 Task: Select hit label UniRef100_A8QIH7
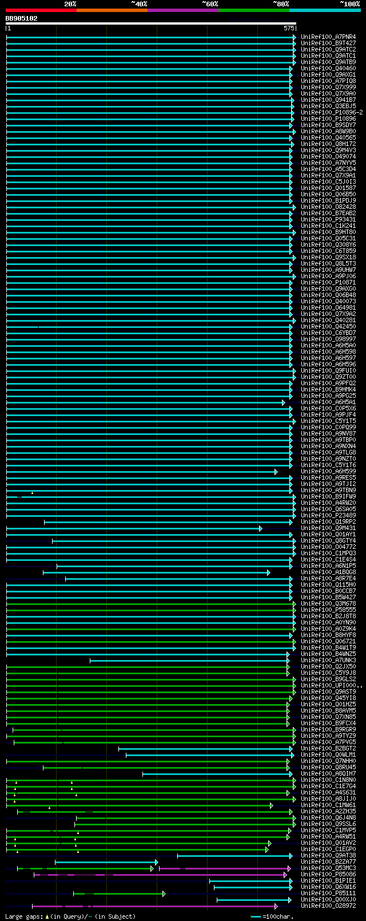[x=328, y=774]
